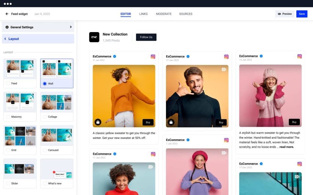
Task: Click the verified badge next to EsCommerce
Action: click(115, 56)
